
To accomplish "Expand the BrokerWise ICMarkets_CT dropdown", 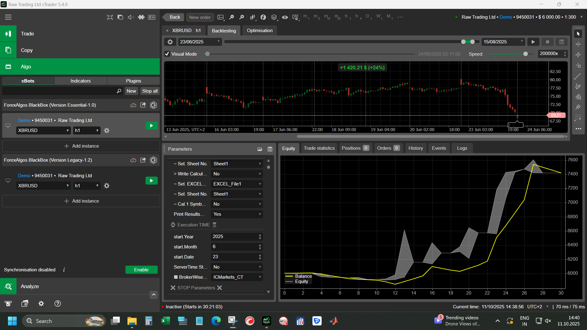I will coord(237,277).
